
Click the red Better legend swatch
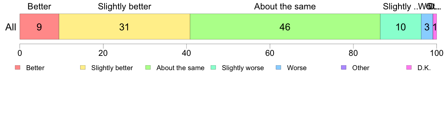pyautogui.click(x=18, y=67)
